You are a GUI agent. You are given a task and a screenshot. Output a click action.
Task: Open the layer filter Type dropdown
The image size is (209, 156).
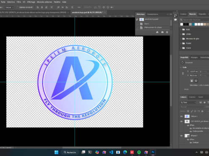click(x=188, y=102)
